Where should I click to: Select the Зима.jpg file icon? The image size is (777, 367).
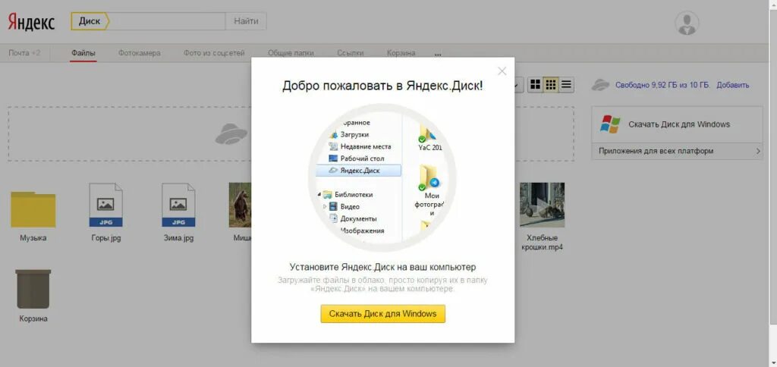pyautogui.click(x=178, y=205)
